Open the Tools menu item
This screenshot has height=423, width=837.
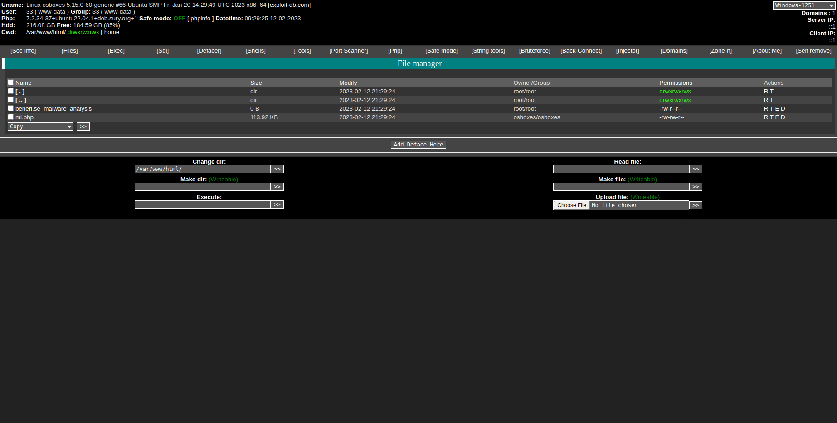(x=302, y=51)
